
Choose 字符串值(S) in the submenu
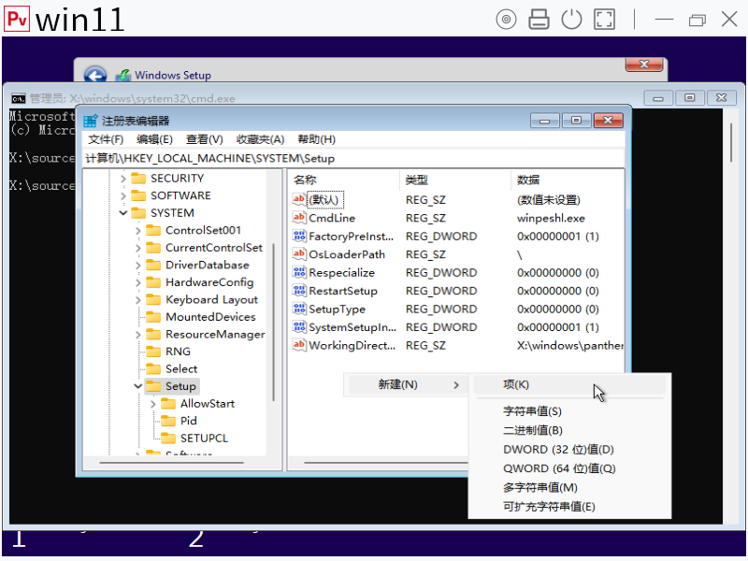(x=569, y=411)
